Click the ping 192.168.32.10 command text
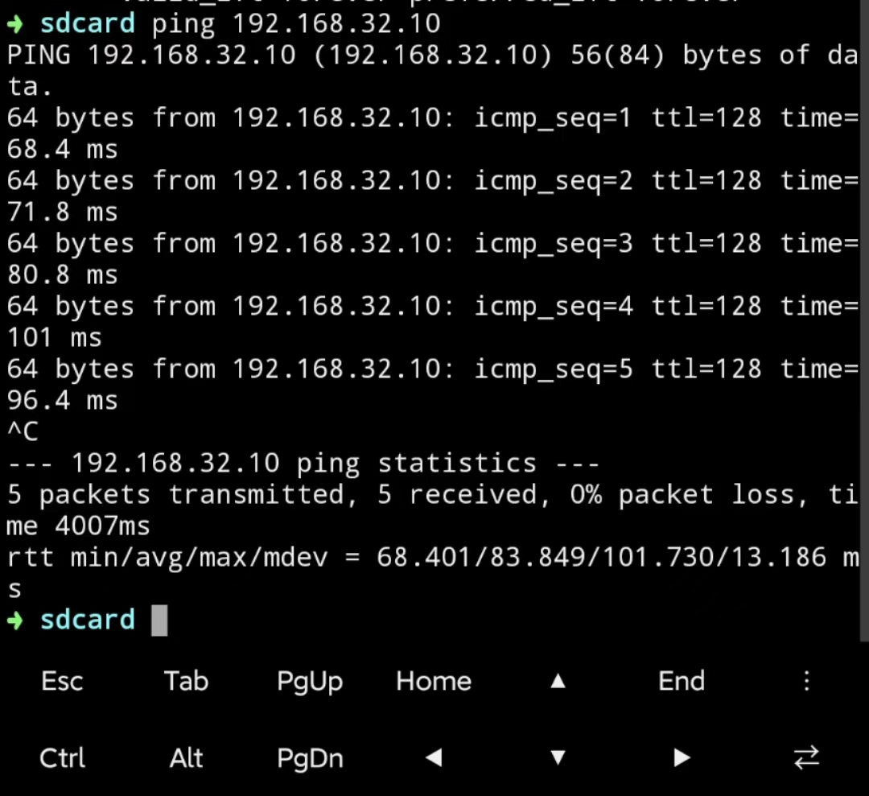Viewport: 869px width, 796px height. coord(296,24)
